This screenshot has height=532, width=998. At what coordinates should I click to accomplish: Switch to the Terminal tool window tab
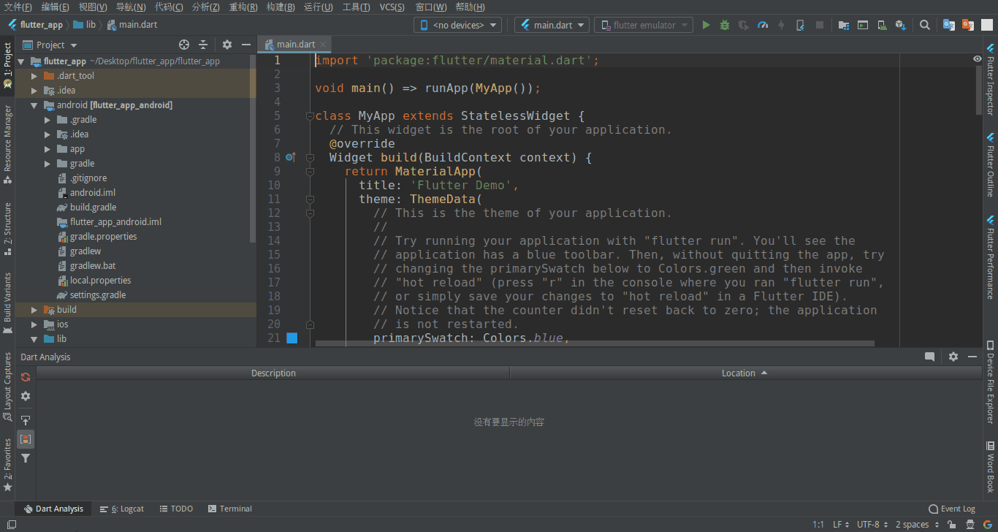click(x=229, y=509)
